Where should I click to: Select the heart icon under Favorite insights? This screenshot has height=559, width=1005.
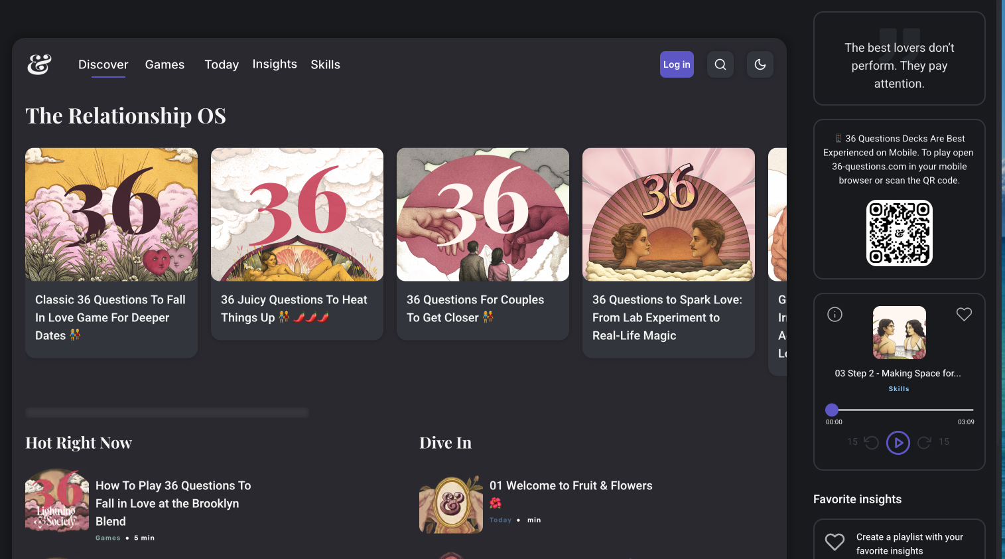click(835, 542)
